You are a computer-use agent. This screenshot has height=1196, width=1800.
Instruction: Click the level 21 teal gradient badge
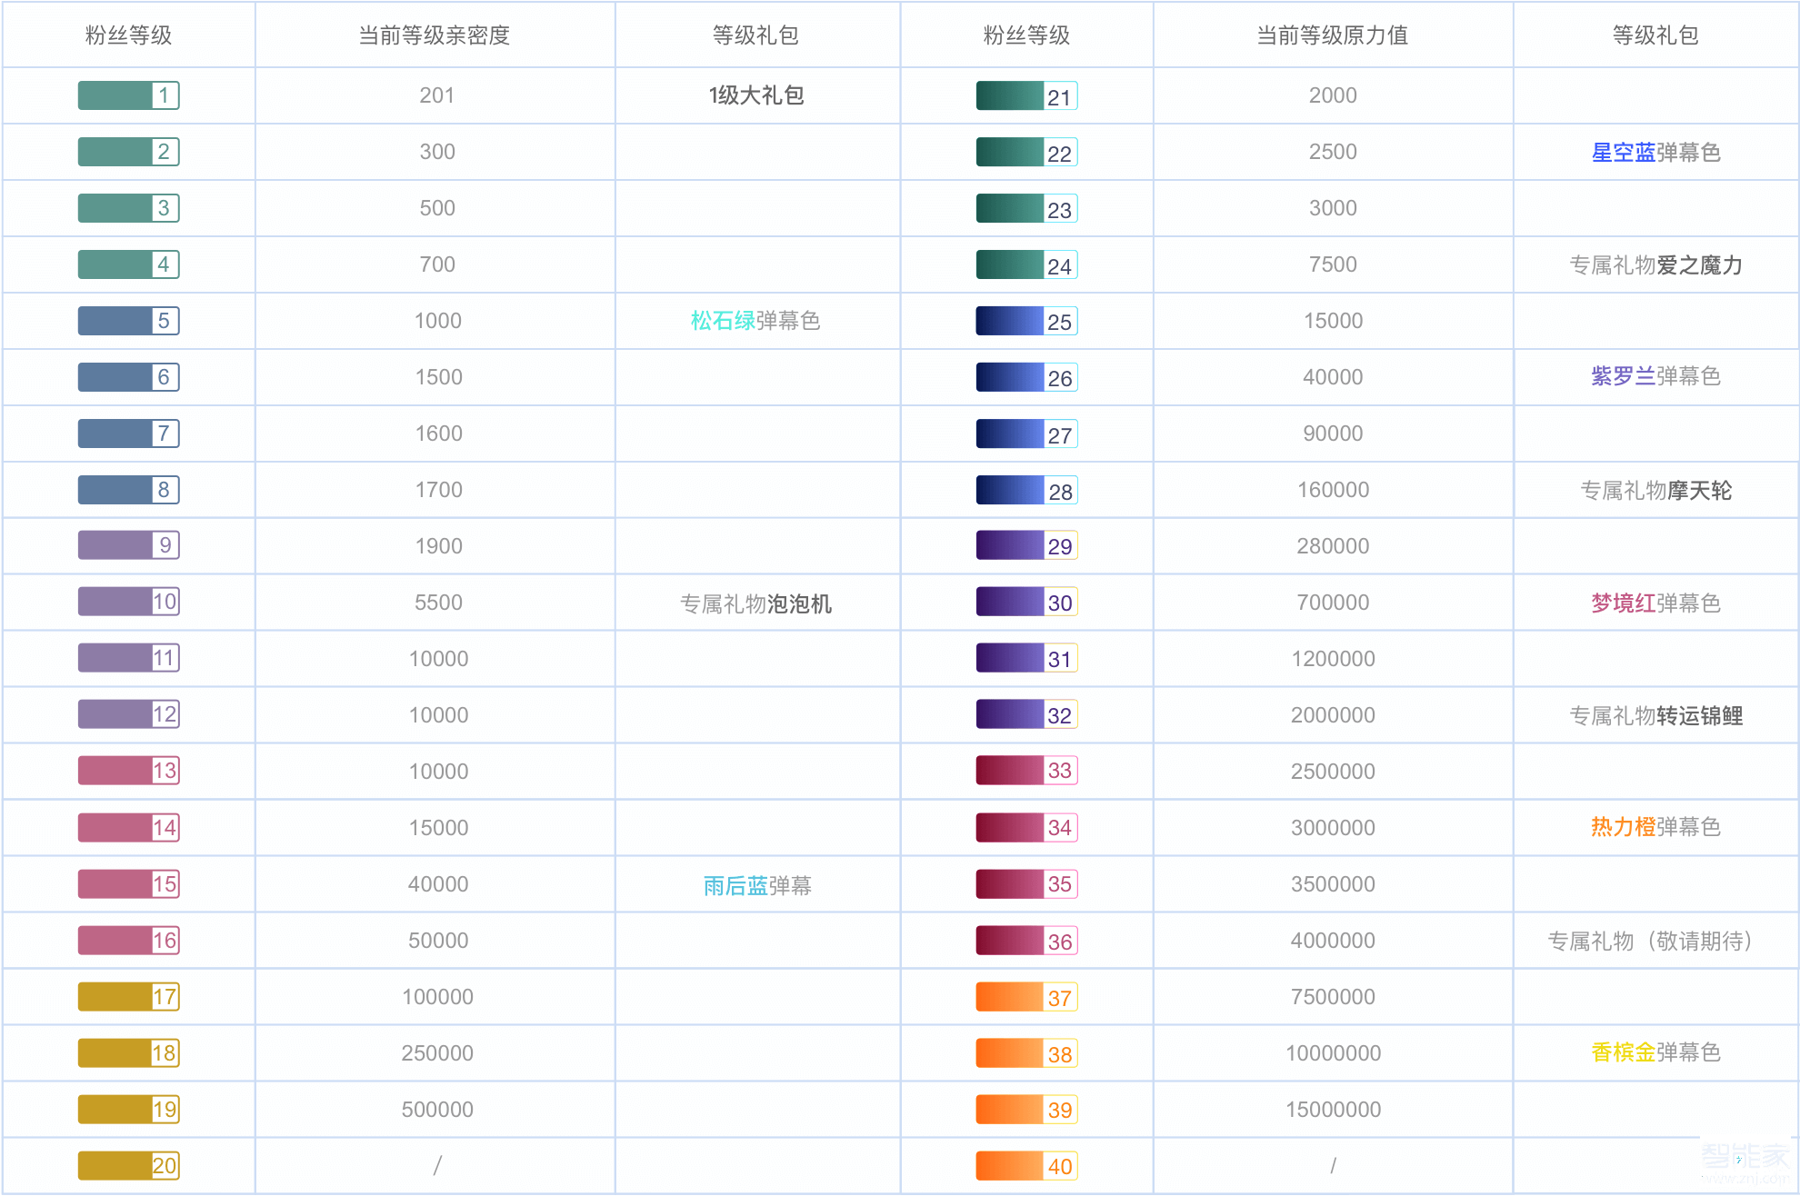(x=1025, y=95)
